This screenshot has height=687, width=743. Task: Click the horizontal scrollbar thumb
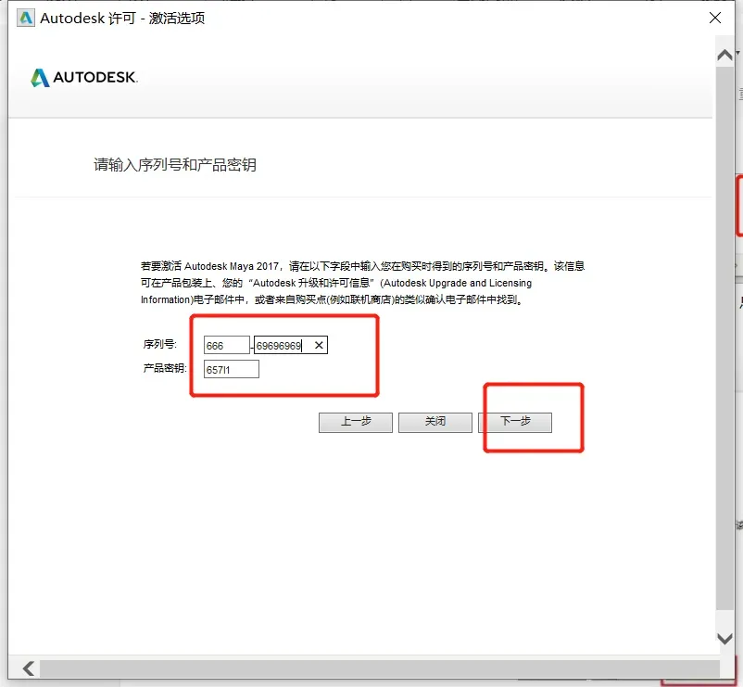point(379,668)
